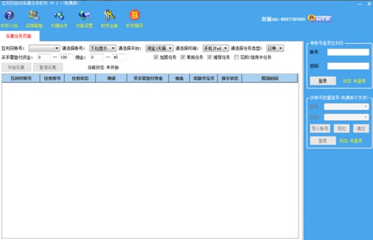Toggle 加赏任务 checkbox

[156, 57]
